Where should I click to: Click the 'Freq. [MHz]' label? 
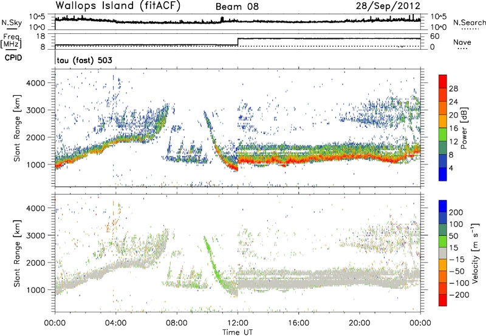point(11,41)
